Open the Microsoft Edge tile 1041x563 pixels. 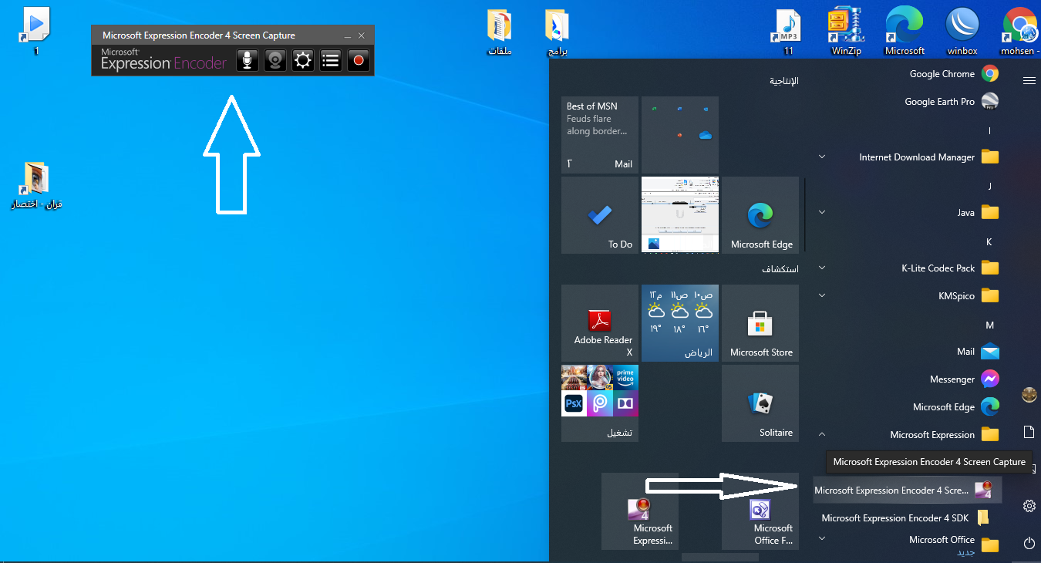click(760, 215)
